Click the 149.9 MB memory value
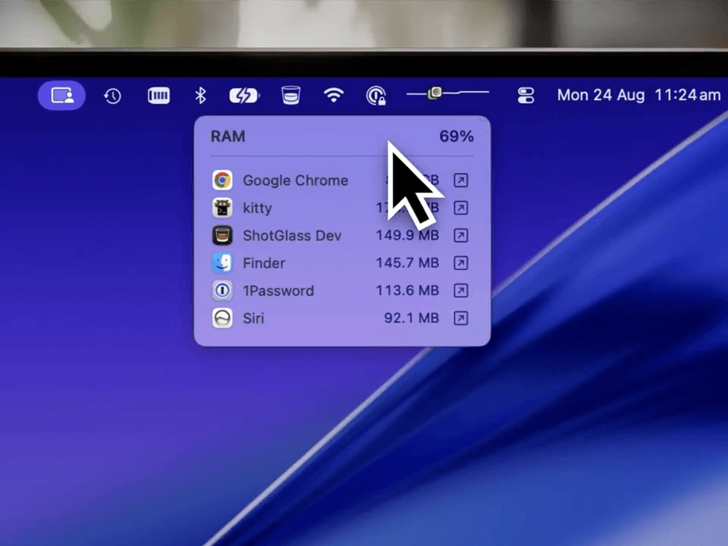The width and height of the screenshot is (728, 546). [407, 235]
